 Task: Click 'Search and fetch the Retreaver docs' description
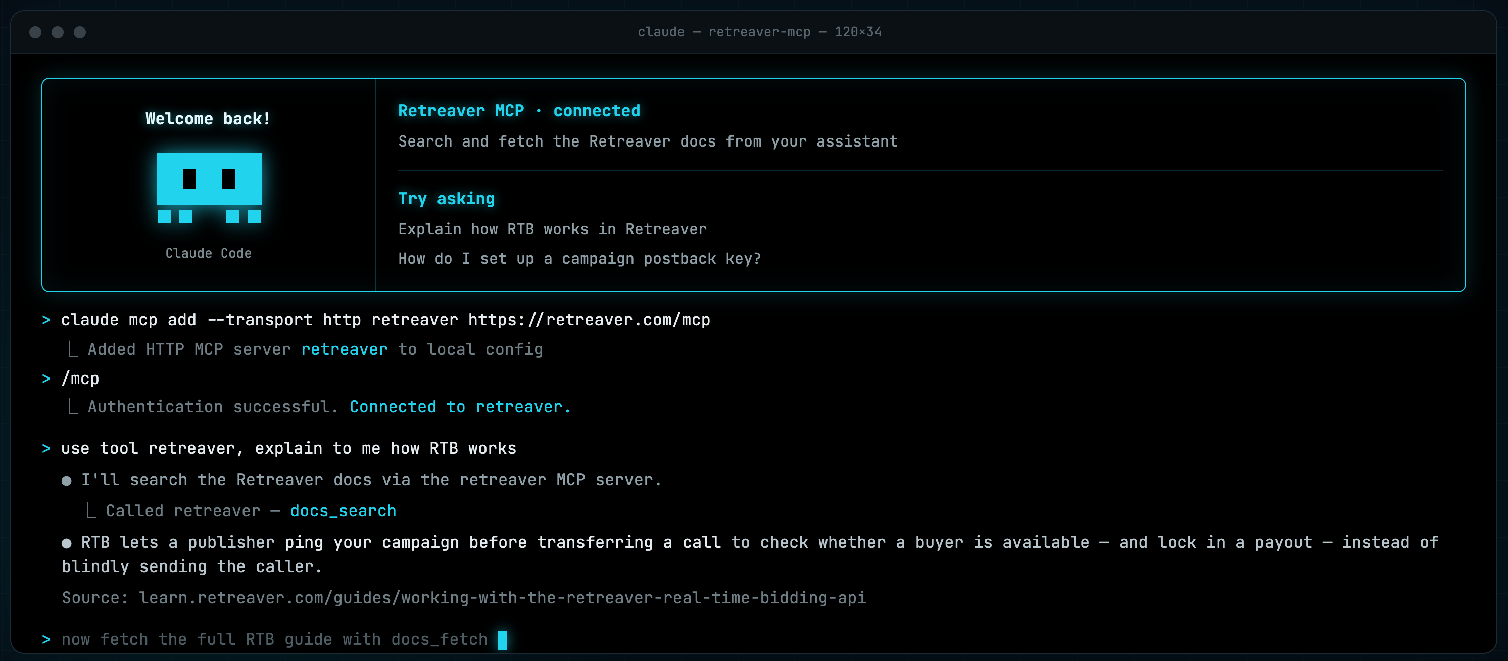[648, 141]
